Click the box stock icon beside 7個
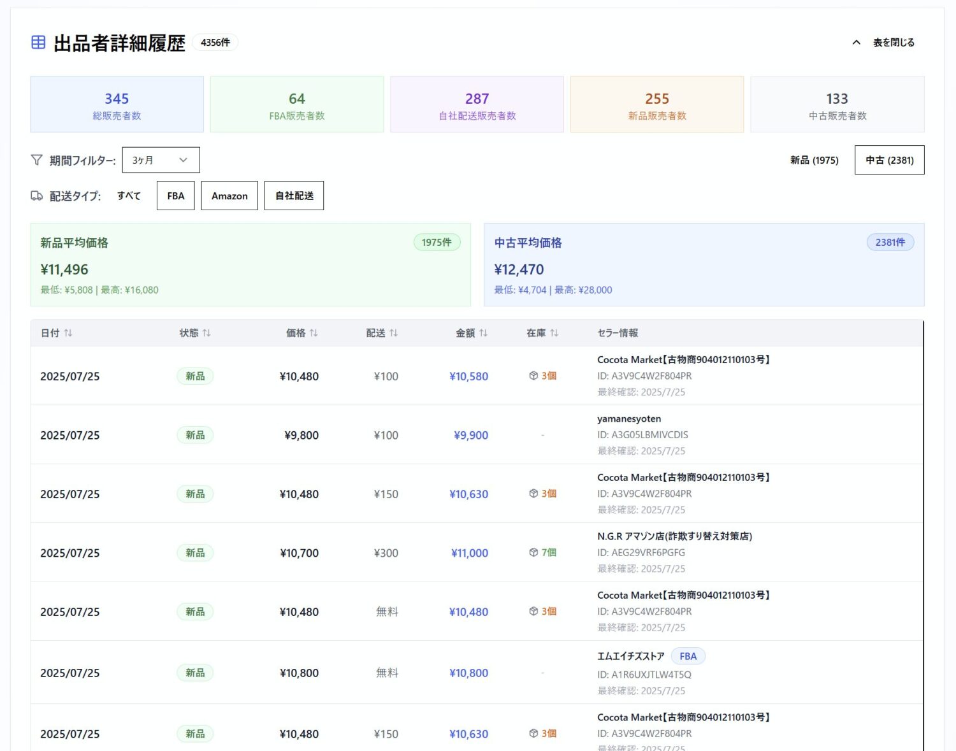The image size is (956, 751). tap(533, 552)
